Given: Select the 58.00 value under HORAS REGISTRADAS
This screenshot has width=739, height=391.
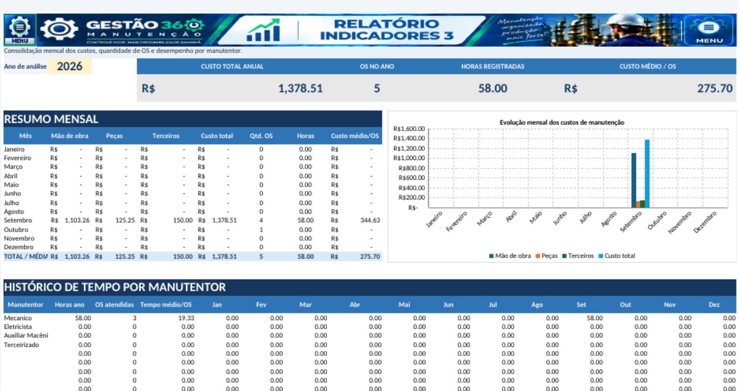Looking at the screenshot, I should point(493,88).
